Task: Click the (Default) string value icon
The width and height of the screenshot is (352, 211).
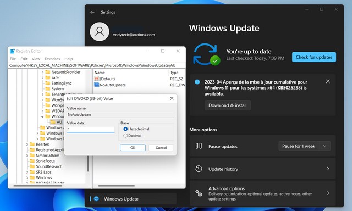Action: click(x=97, y=79)
